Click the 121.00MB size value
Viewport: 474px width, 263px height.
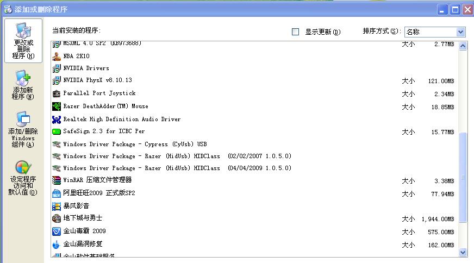[441, 81]
